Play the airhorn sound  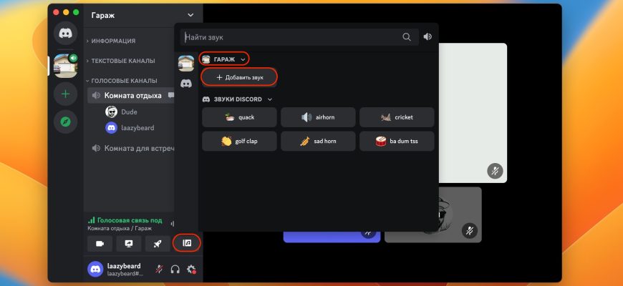(x=318, y=117)
